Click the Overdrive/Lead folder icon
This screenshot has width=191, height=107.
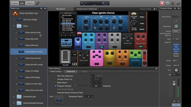pos(19,97)
